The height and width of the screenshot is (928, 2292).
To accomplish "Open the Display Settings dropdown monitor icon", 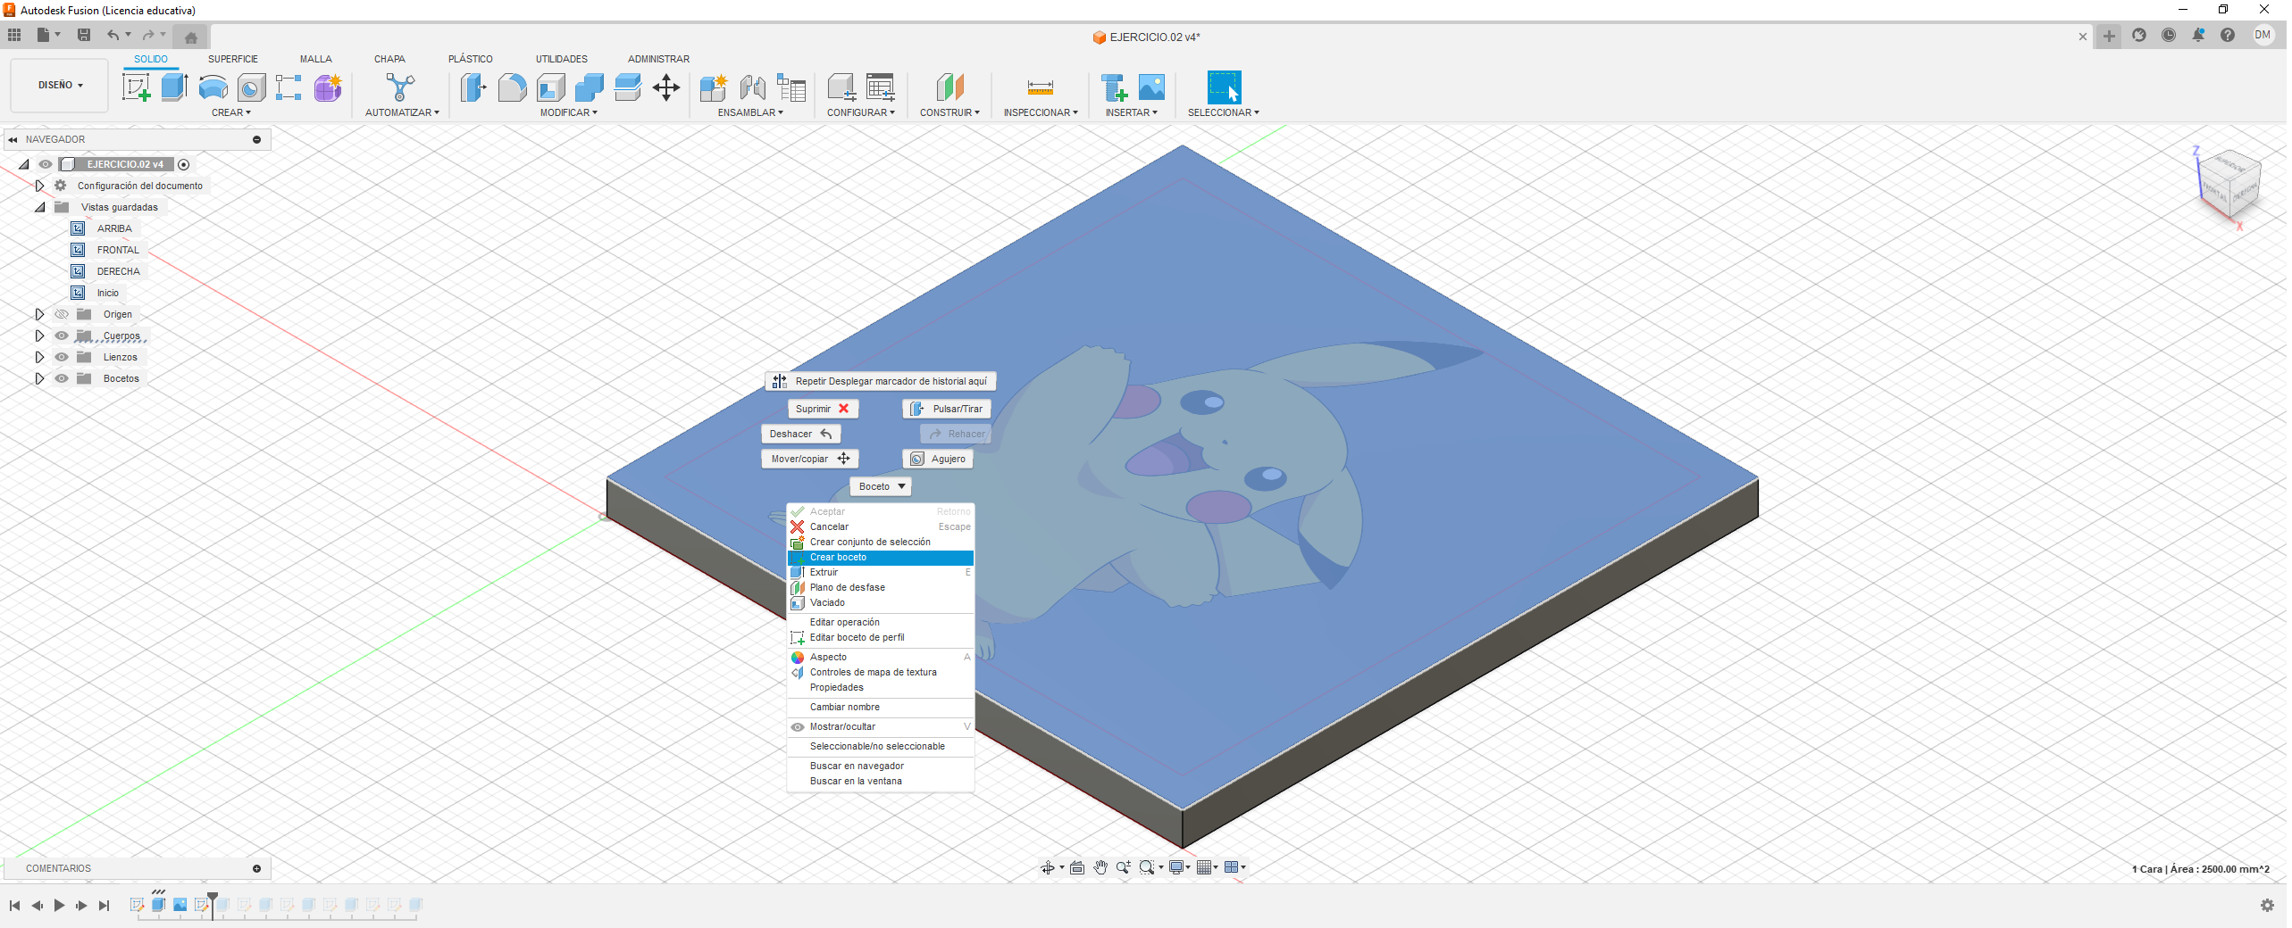I will point(1179,867).
